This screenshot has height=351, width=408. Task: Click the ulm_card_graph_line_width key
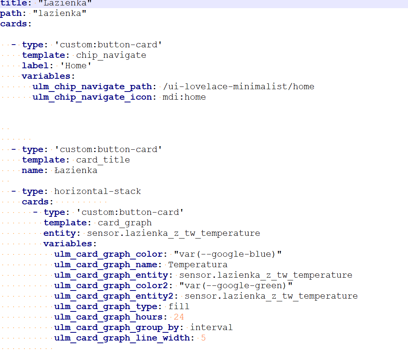pos(122,338)
